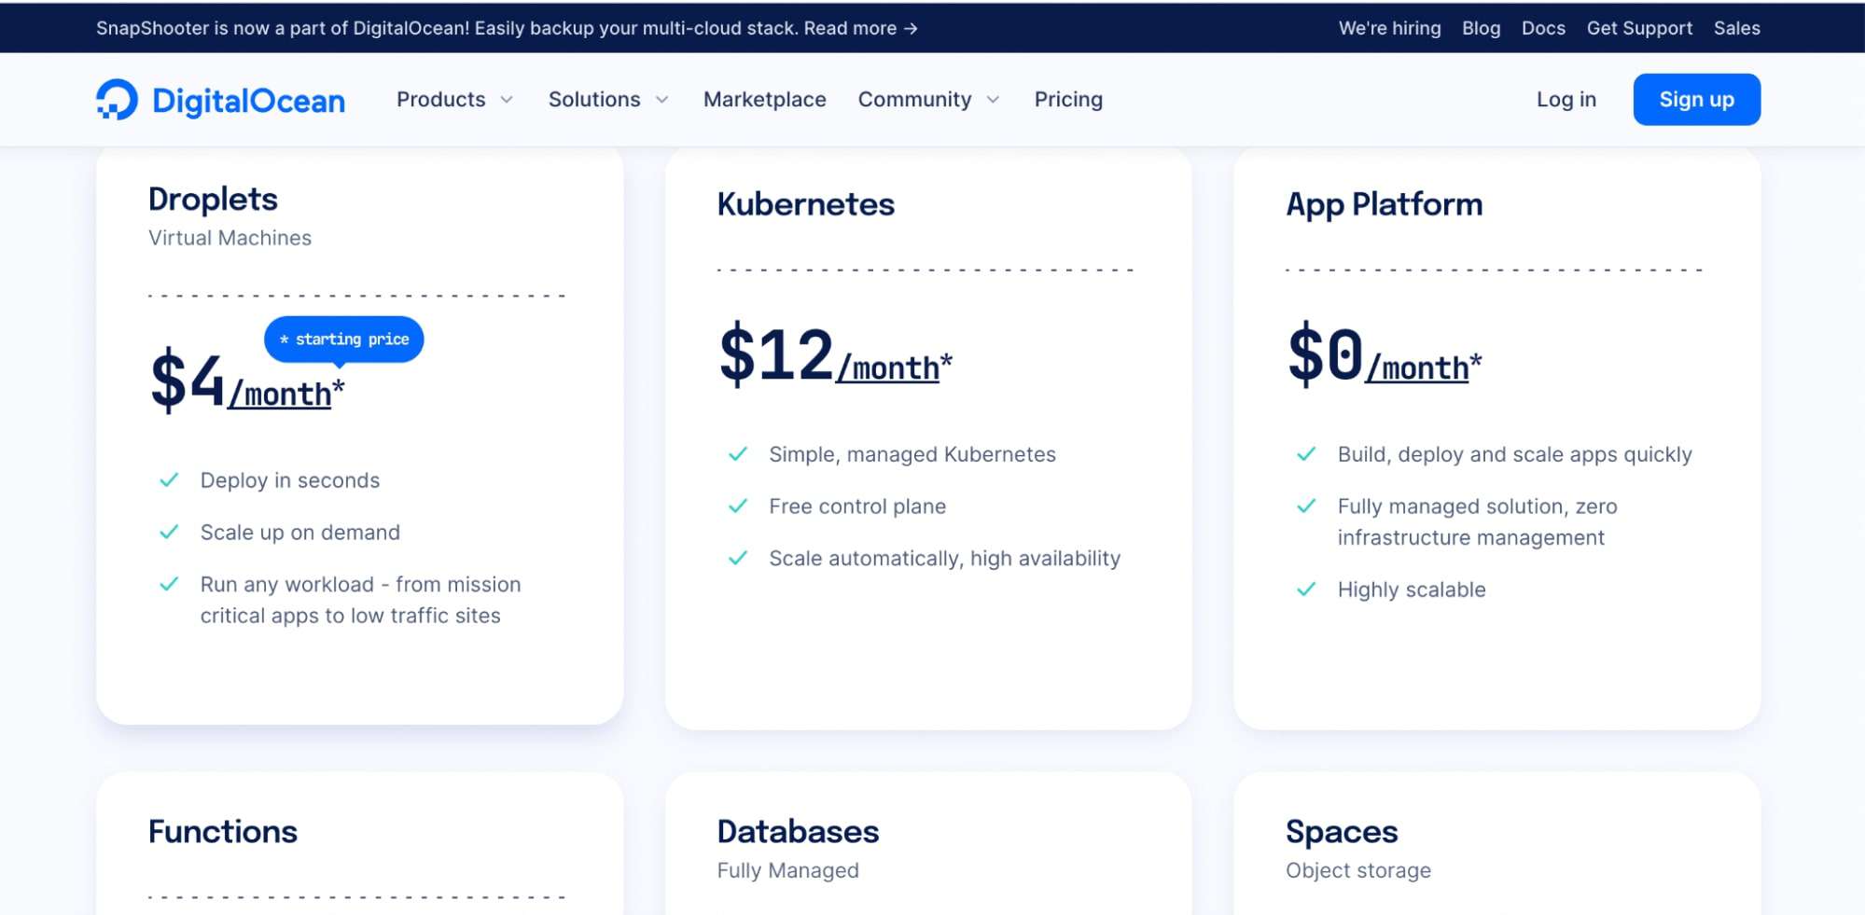The height and width of the screenshot is (915, 1865).
Task: Click the Scale up on demand text
Action: tap(300, 533)
